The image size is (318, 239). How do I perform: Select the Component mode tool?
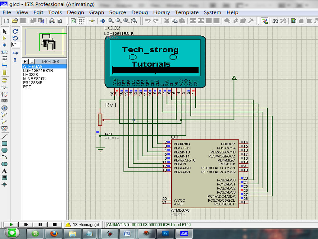pos(4,38)
